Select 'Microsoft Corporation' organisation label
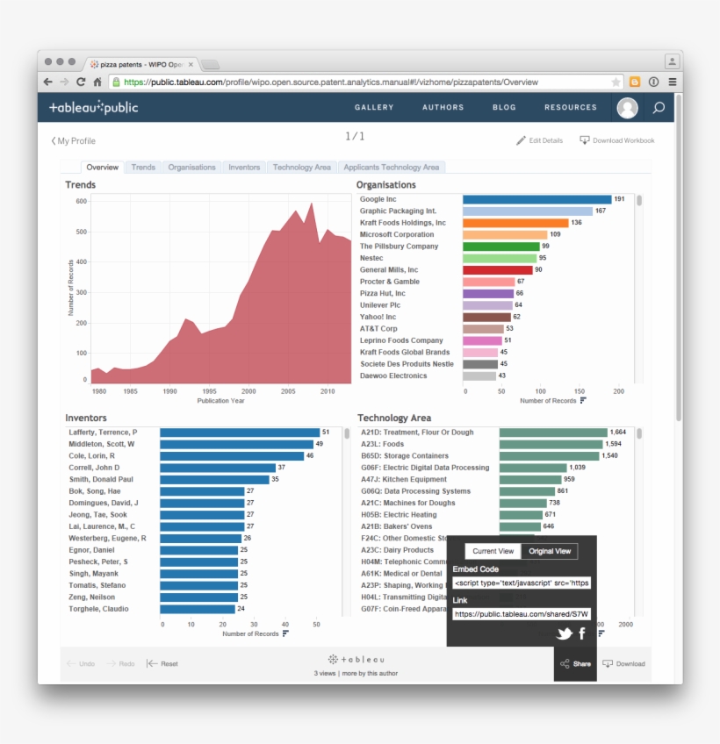Viewport: 720px width, 744px height. pyautogui.click(x=397, y=234)
